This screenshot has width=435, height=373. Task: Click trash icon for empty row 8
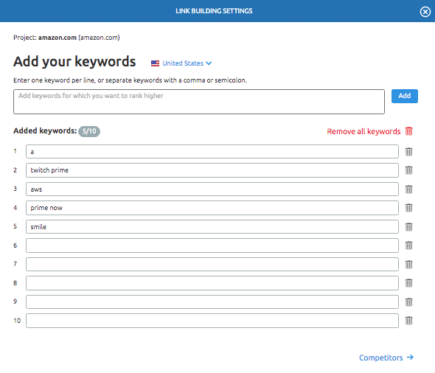[x=408, y=283]
